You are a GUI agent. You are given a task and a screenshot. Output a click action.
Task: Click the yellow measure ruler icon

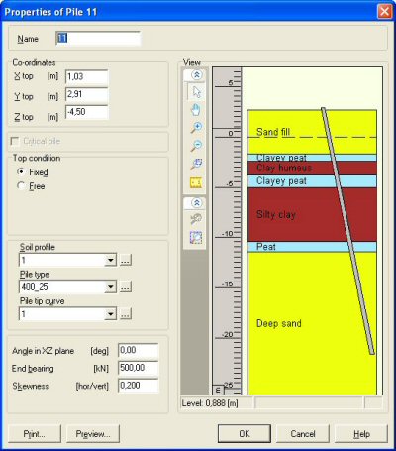(196, 182)
